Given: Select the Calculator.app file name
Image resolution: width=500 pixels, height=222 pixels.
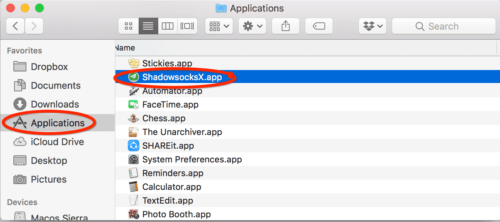Looking at the screenshot, I should [172, 187].
